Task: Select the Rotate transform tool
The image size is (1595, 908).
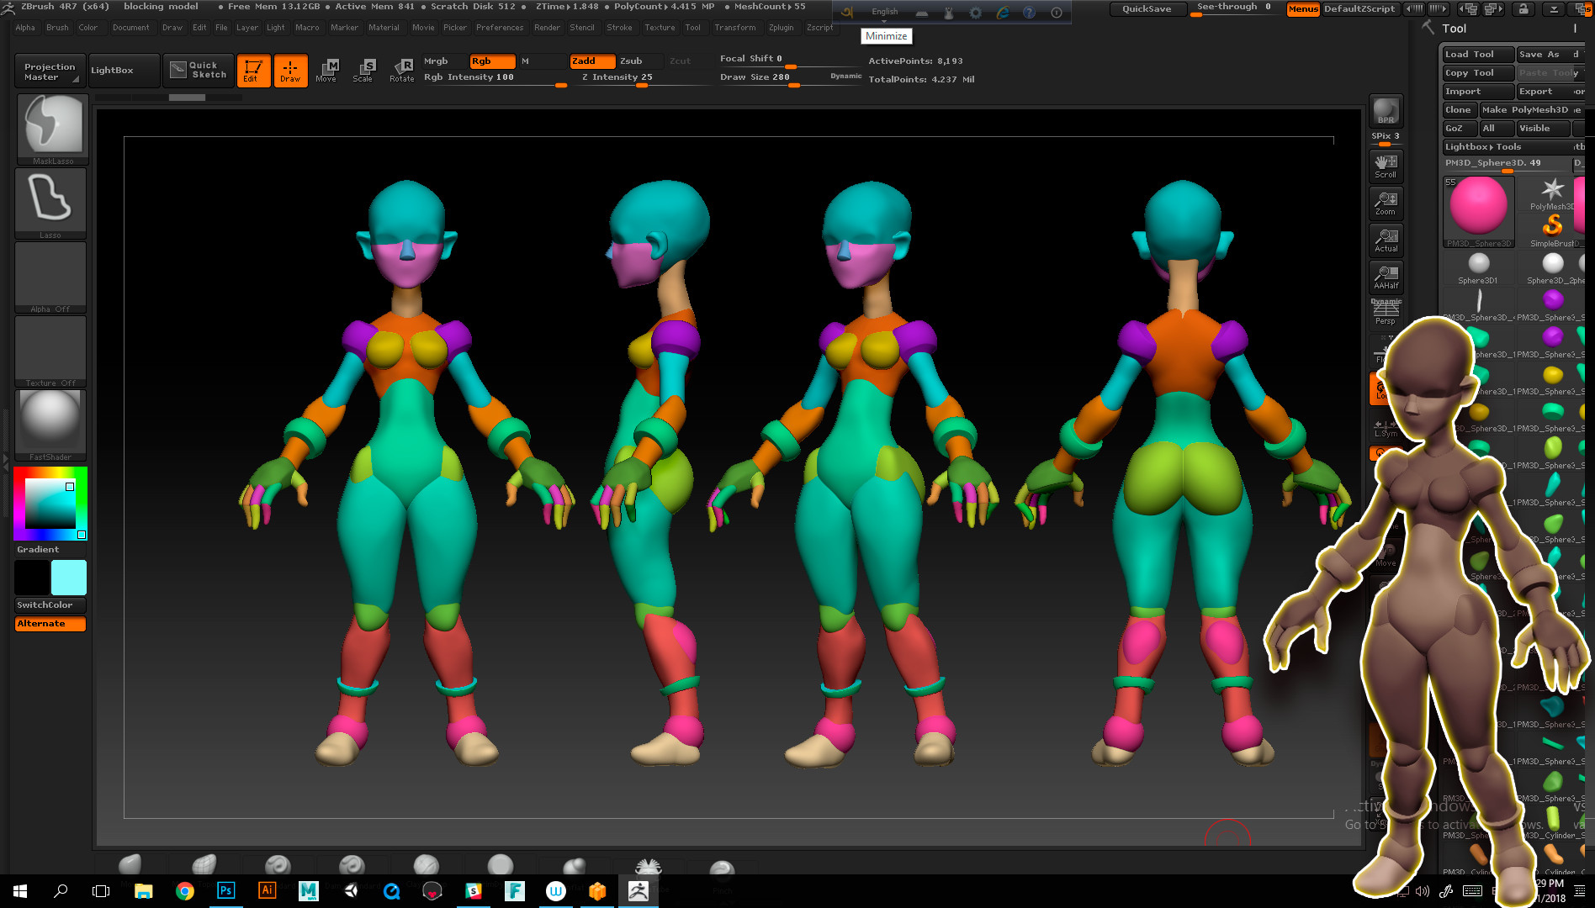Action: tap(402, 70)
